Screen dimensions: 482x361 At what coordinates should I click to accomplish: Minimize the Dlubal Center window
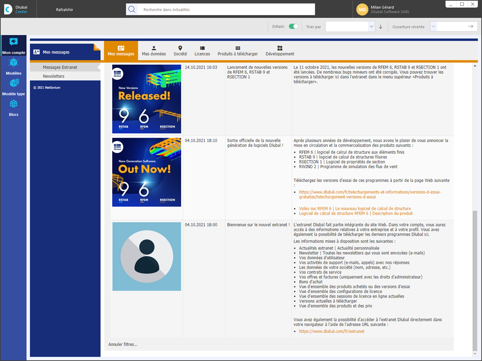451,4
